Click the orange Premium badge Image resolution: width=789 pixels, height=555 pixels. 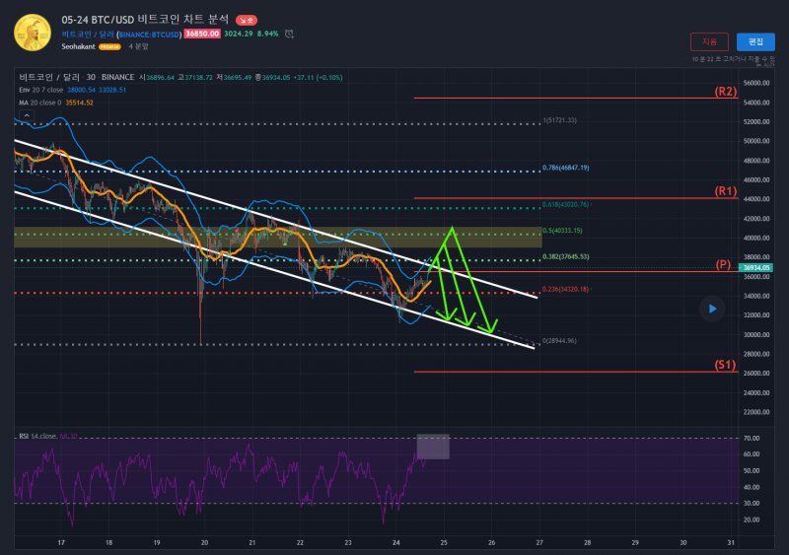[x=109, y=46]
